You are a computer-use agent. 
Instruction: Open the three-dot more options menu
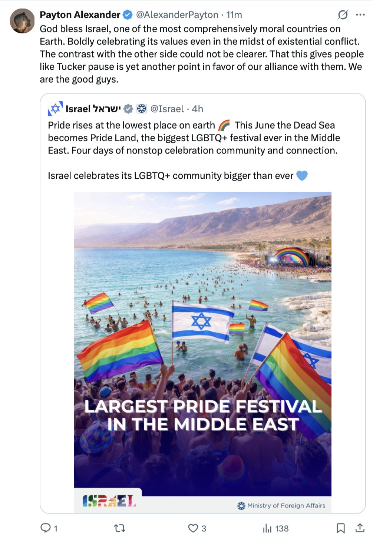pyautogui.click(x=360, y=15)
